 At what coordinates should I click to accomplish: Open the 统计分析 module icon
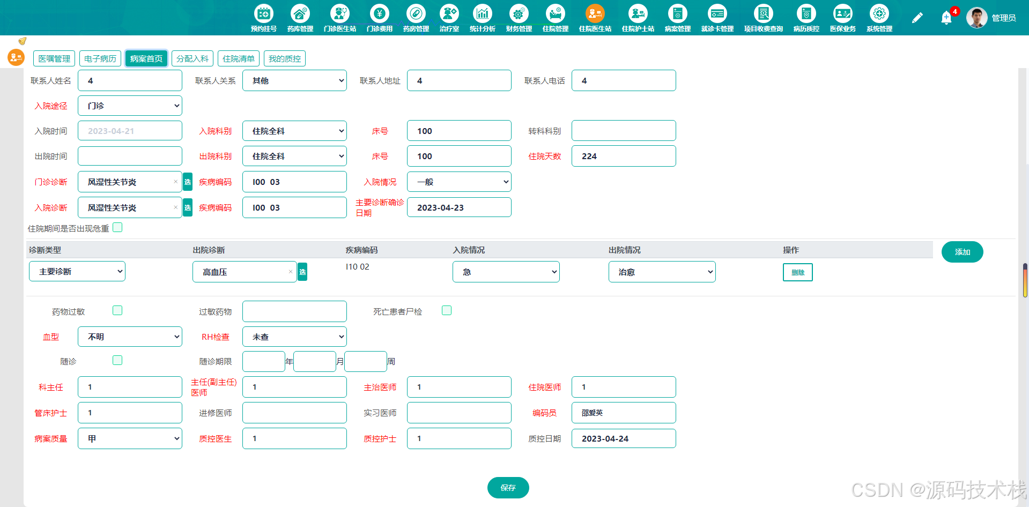(483, 13)
